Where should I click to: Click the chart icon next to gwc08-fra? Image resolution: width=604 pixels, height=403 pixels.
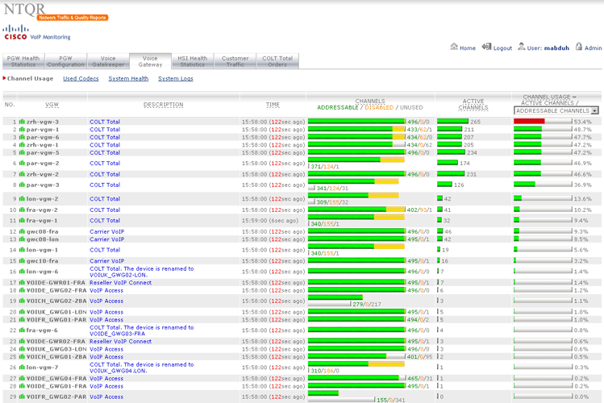pyautogui.click(x=22, y=231)
